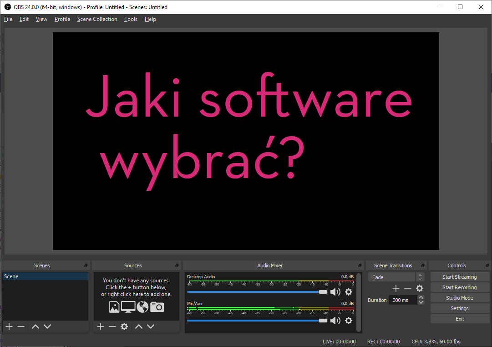Screen dimensions: 492x347
Task: Click Start Recording
Action: [459, 287]
